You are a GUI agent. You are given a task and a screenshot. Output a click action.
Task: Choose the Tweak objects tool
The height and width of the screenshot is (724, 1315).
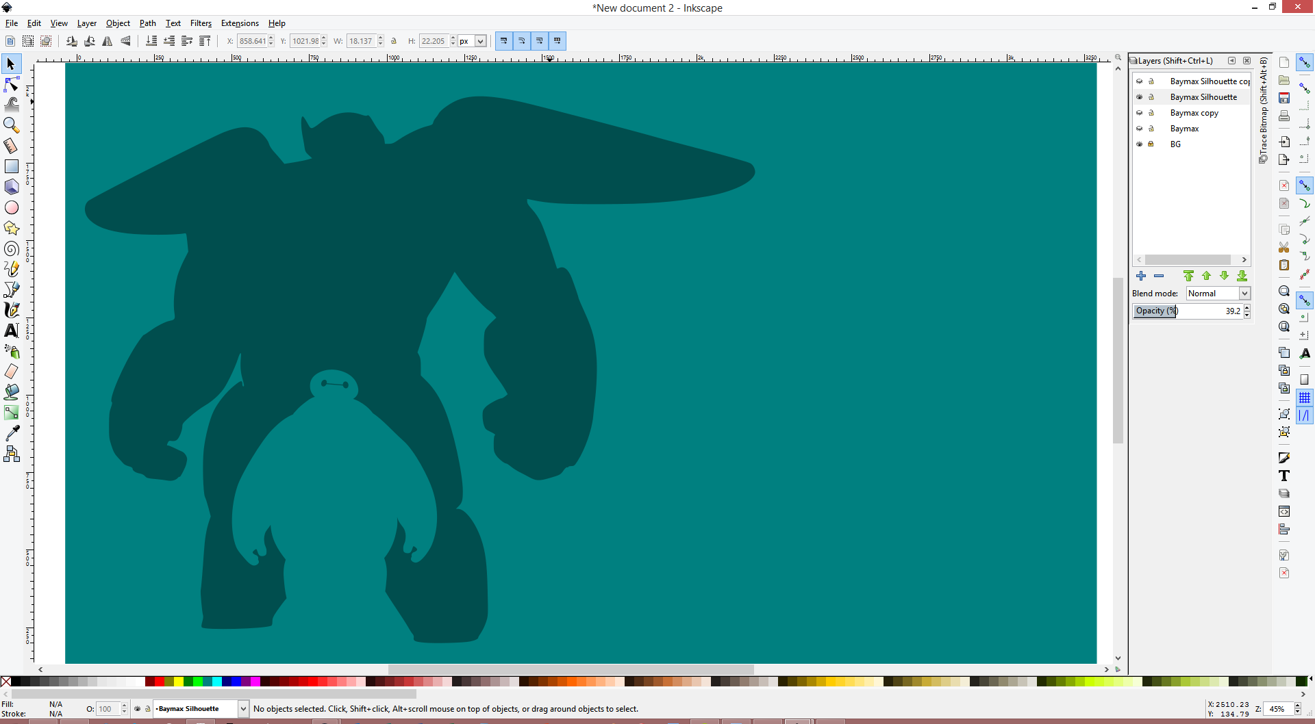(12, 105)
